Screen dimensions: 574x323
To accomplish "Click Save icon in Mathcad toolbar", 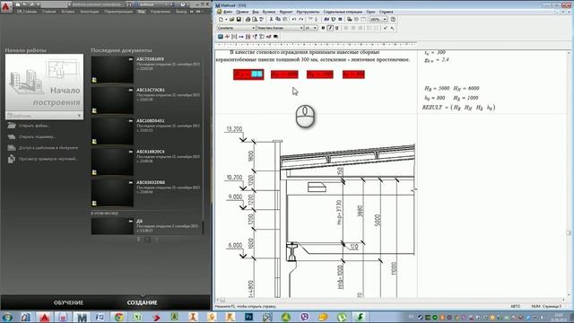I will [239, 20].
